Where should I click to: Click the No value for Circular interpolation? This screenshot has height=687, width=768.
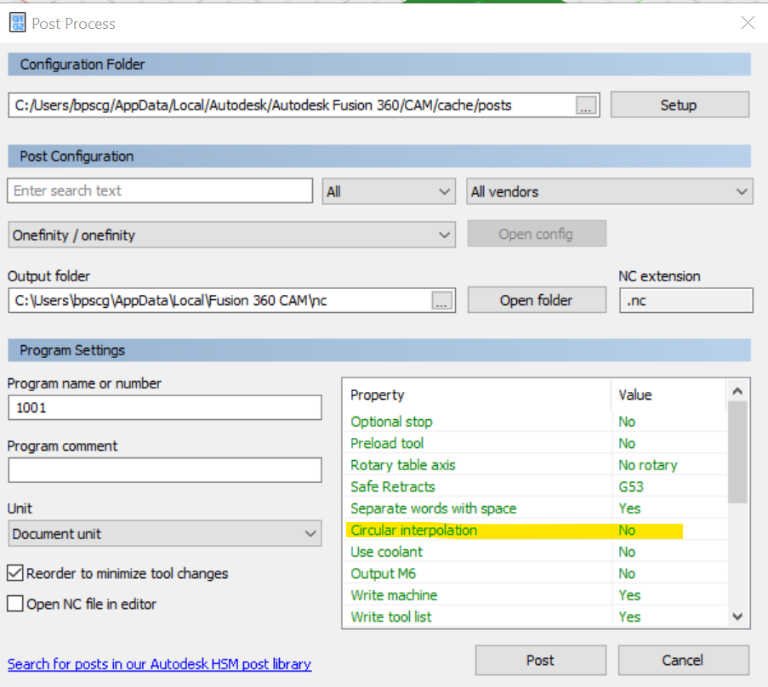[627, 530]
